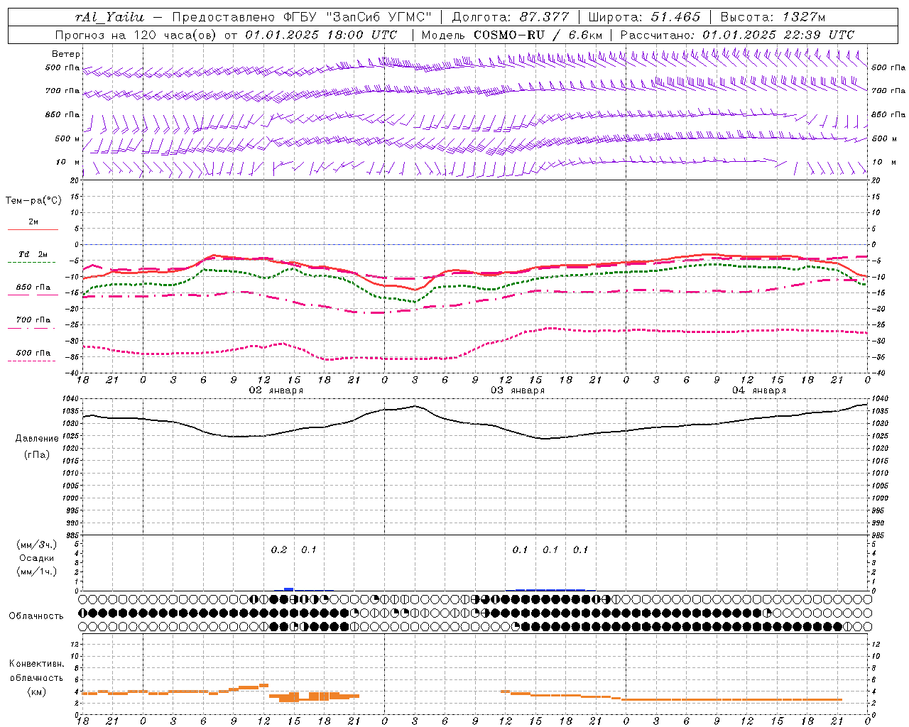
Task: Click the 500 м wind level label on left
Action: (x=67, y=139)
